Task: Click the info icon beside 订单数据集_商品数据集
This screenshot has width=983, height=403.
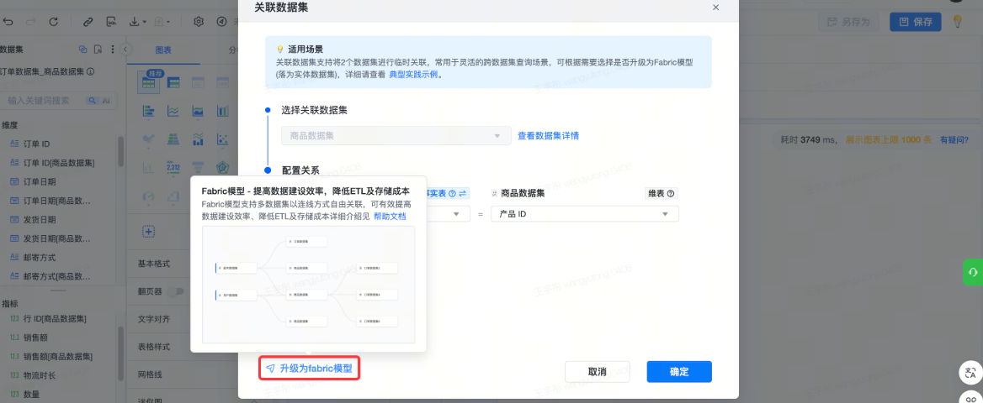Action: (90, 72)
